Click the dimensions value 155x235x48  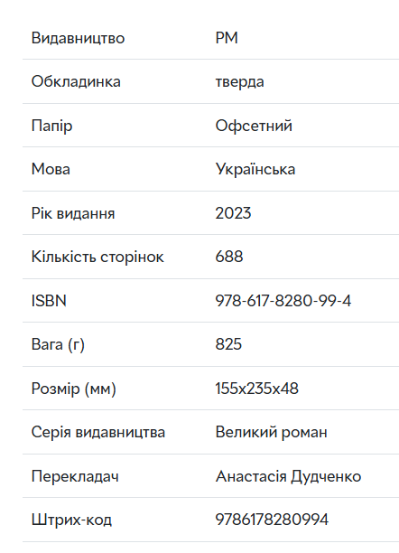(x=257, y=389)
